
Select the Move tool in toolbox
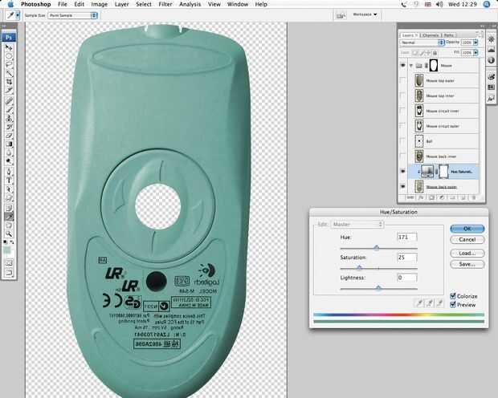click(9, 47)
